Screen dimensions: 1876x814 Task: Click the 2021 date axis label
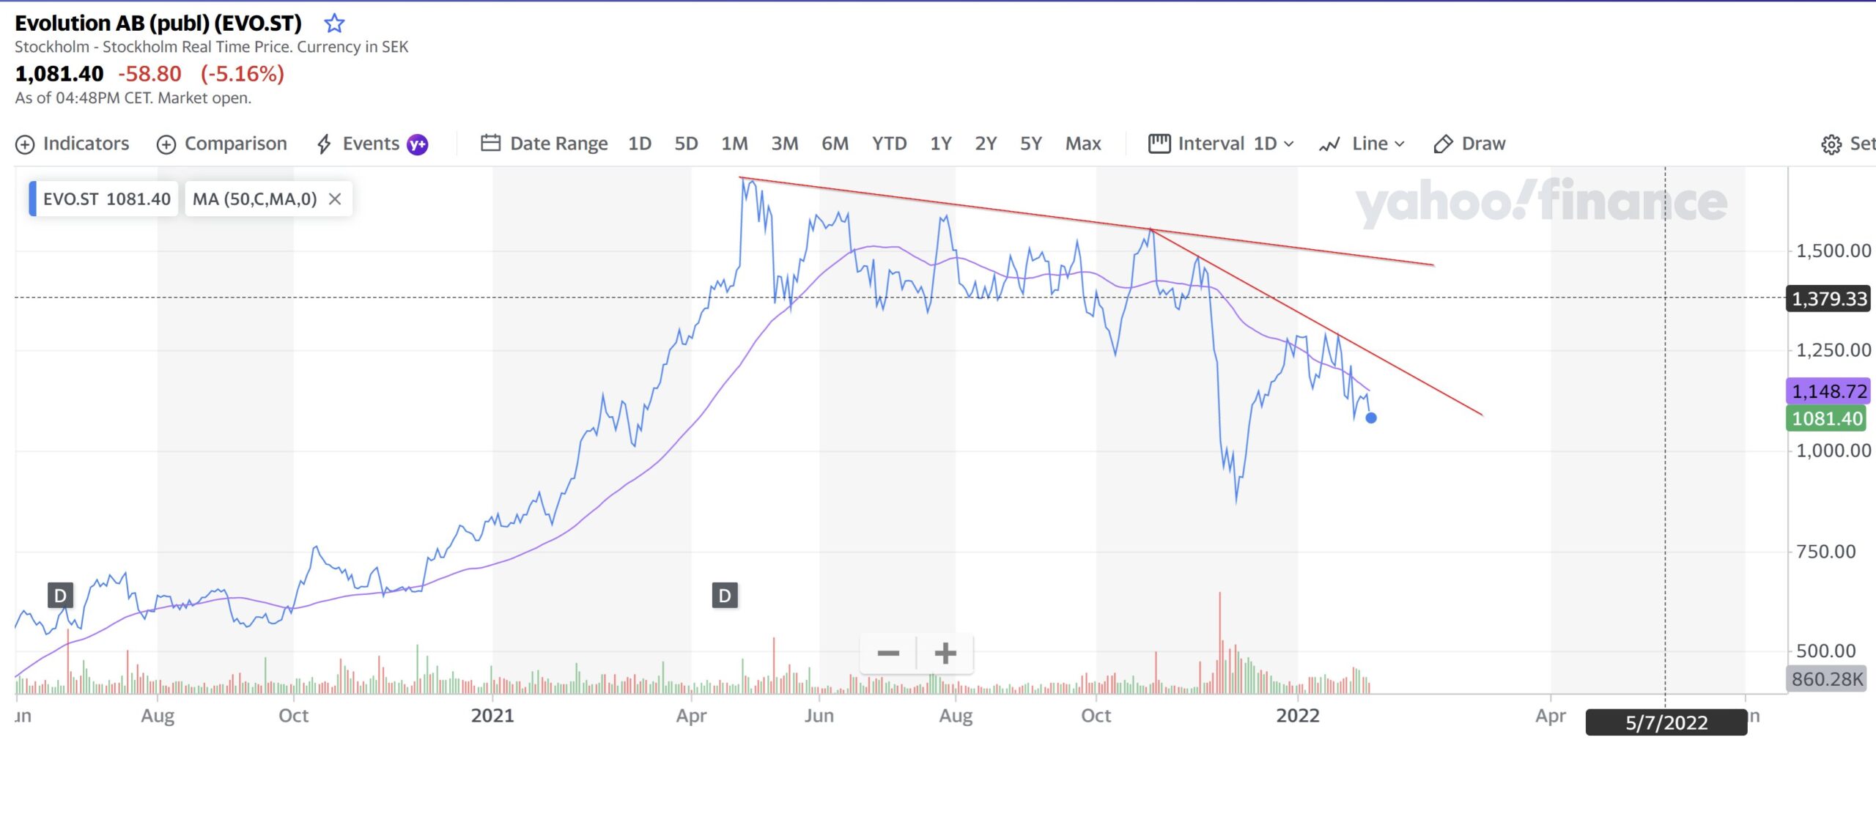(492, 716)
